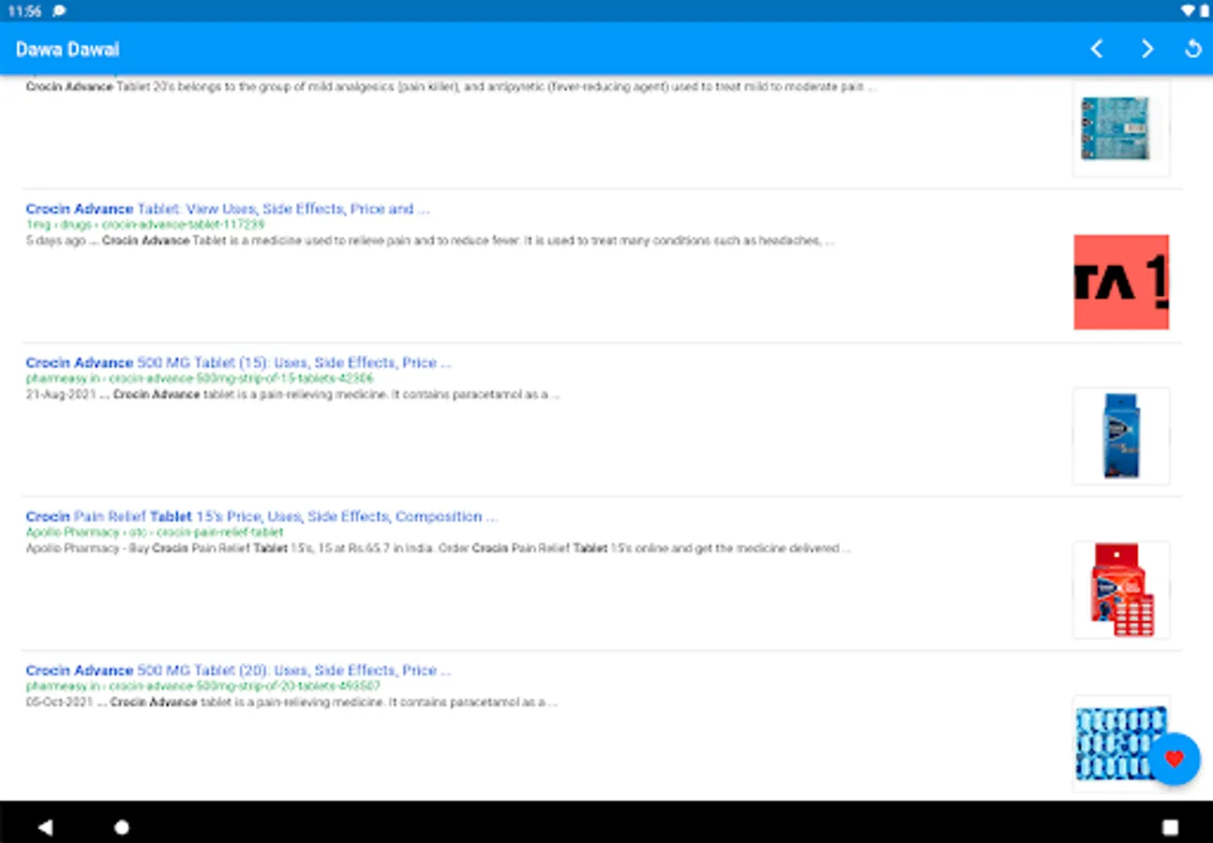Open the blue tablet blister strip thumbnail
This screenshot has height=843, width=1213.
(x=1121, y=744)
